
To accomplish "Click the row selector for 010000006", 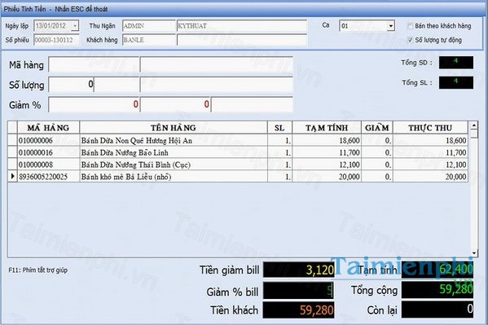I will pyautogui.click(x=12, y=140).
